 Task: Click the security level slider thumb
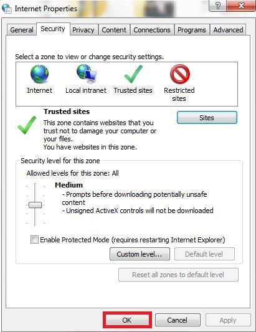(x=35, y=205)
